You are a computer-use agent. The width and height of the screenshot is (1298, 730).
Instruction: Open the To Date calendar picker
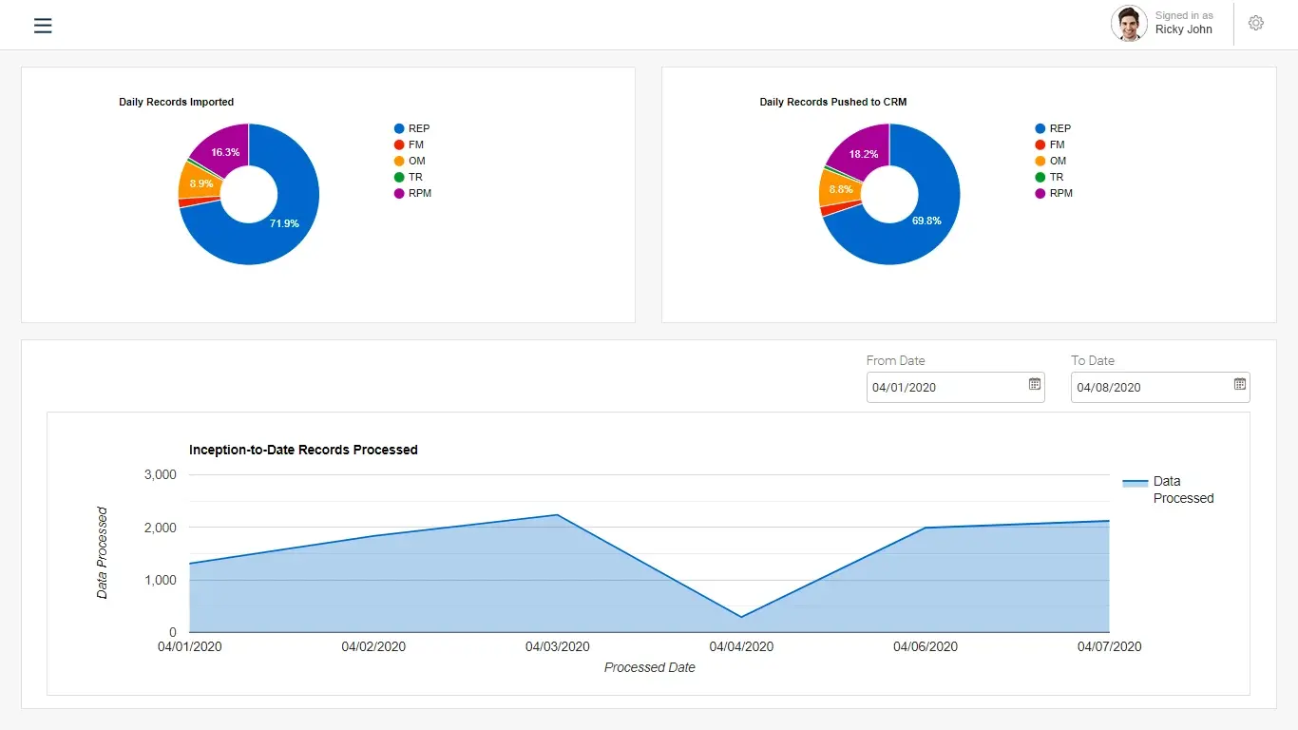(1240, 384)
